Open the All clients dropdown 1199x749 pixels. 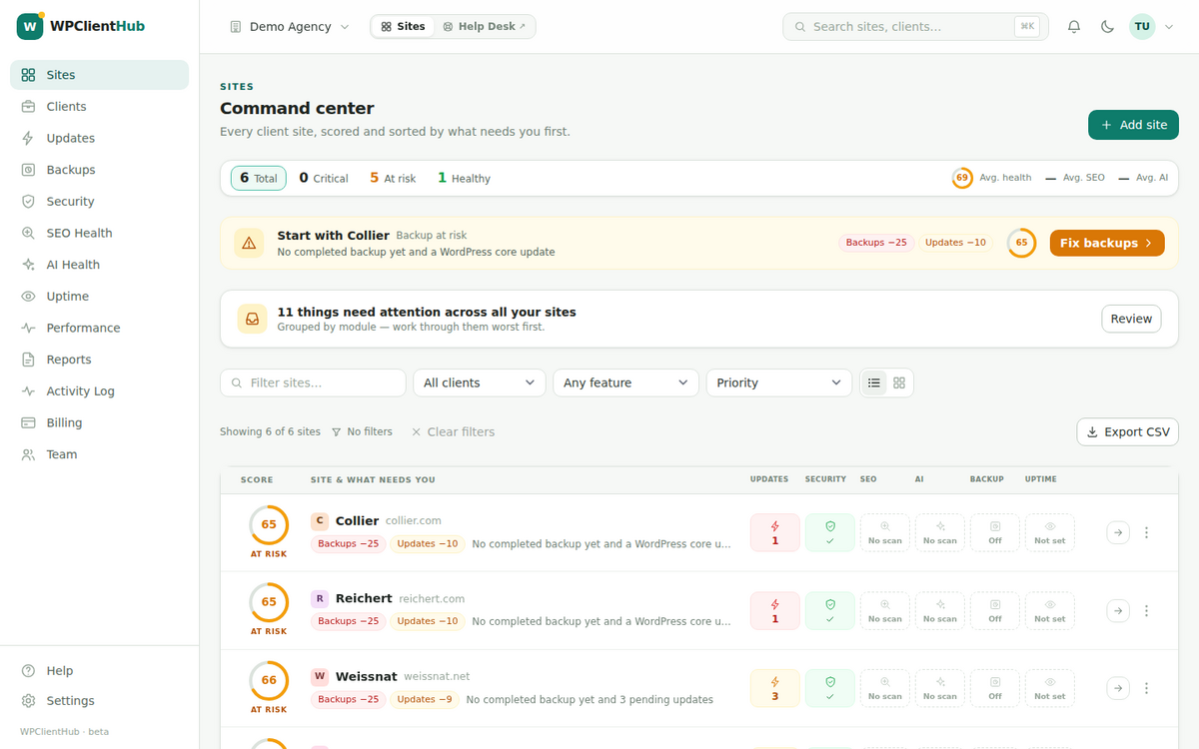coord(480,382)
